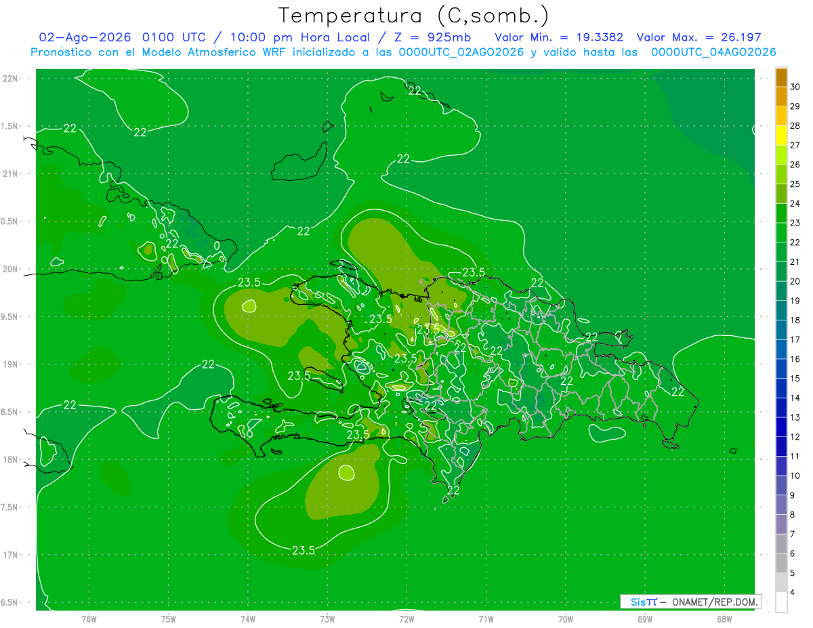Click the '0100 UTC' time text
This screenshot has height=628, width=813.
[175, 37]
